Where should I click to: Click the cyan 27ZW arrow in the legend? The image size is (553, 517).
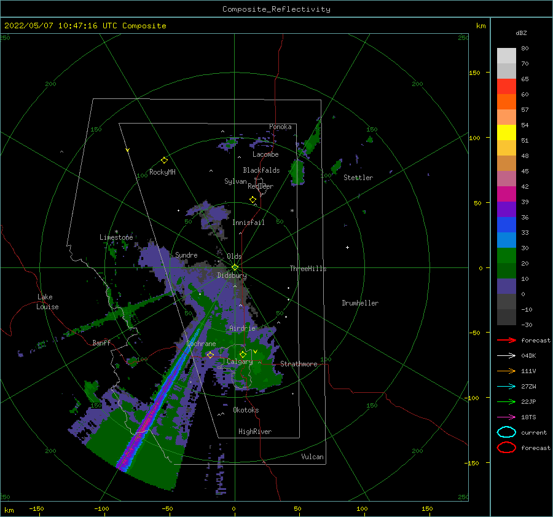click(506, 387)
